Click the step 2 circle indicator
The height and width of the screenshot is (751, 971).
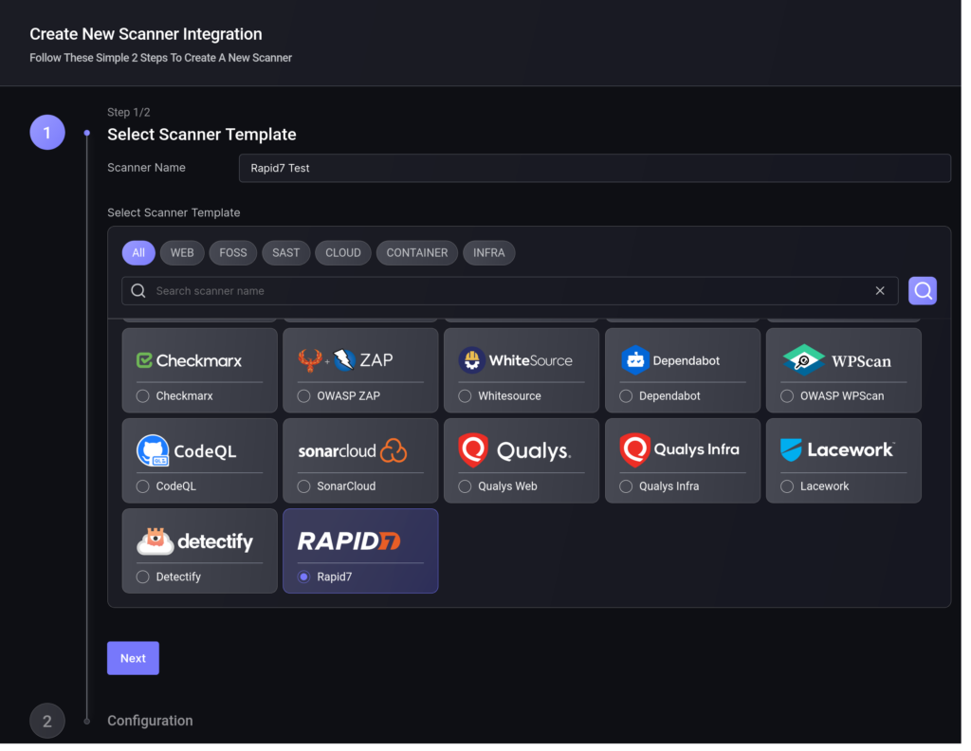[47, 721]
